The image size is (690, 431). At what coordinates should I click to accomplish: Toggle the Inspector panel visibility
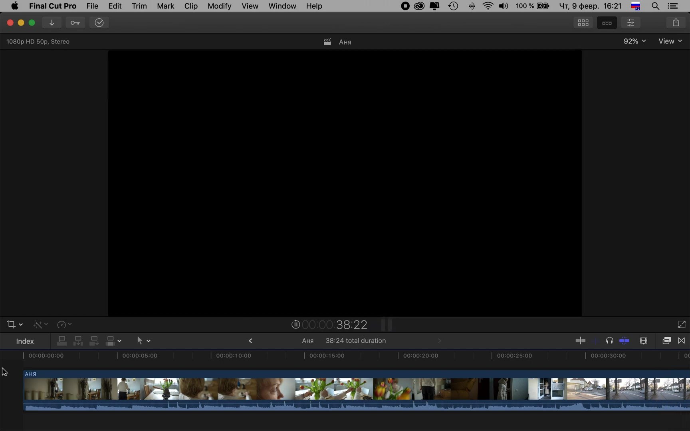(x=631, y=23)
